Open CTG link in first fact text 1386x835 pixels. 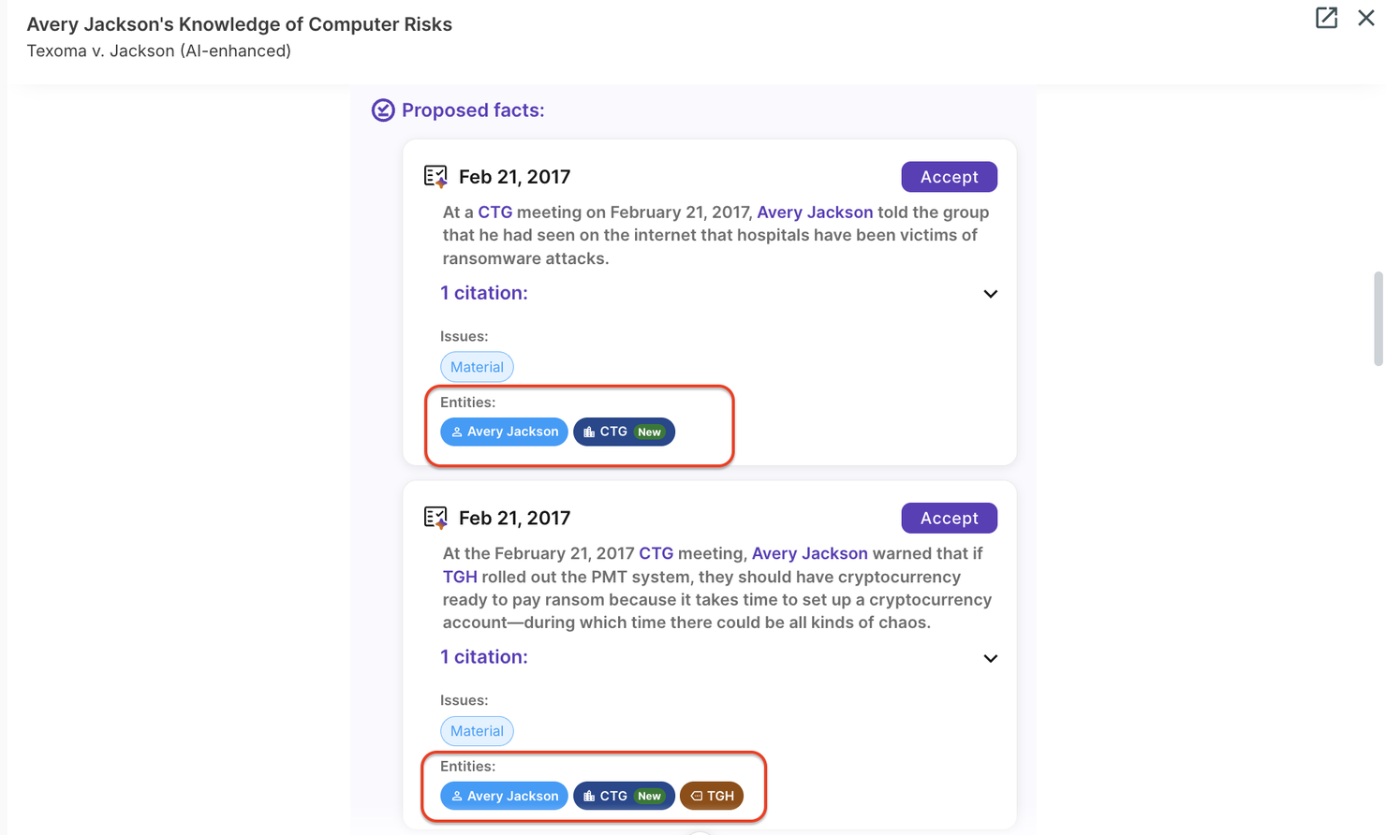(494, 212)
